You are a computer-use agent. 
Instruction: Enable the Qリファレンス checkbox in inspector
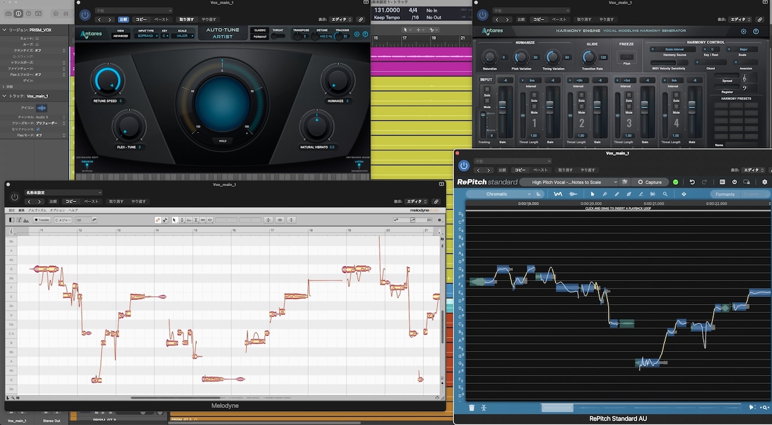pyautogui.click(x=38, y=129)
